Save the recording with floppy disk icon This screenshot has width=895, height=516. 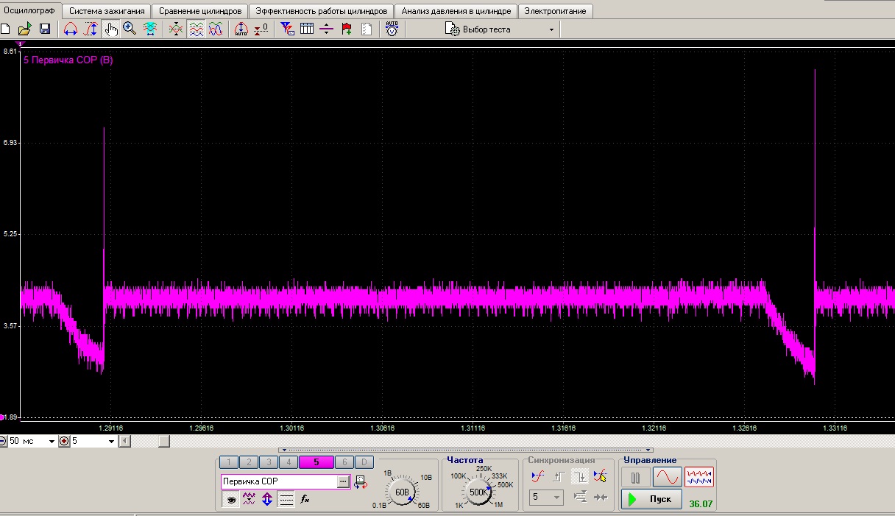(44, 29)
